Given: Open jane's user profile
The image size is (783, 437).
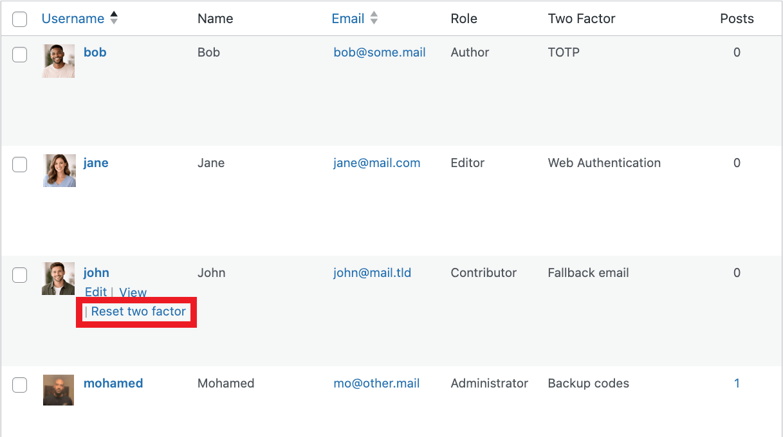Looking at the screenshot, I should [96, 163].
